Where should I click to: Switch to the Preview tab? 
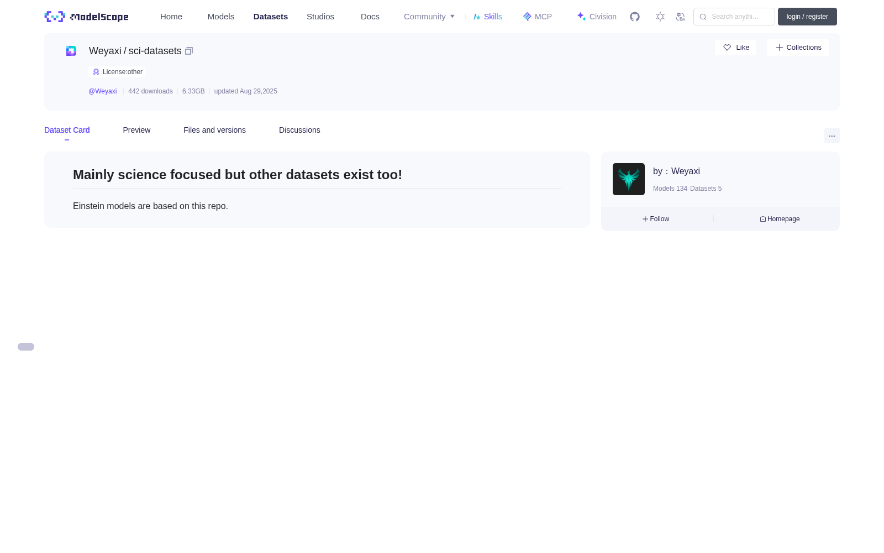136,130
